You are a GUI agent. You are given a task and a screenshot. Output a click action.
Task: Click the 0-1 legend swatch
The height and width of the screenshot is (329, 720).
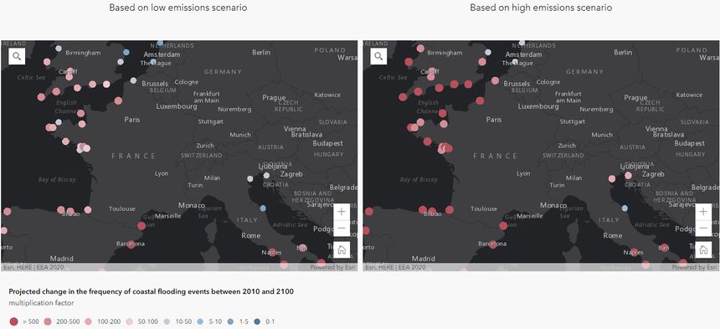click(257, 321)
